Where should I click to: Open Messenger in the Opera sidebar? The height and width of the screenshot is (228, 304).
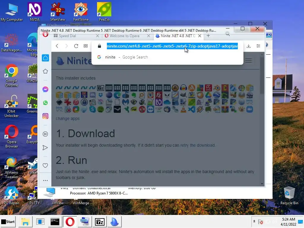tap(45, 89)
